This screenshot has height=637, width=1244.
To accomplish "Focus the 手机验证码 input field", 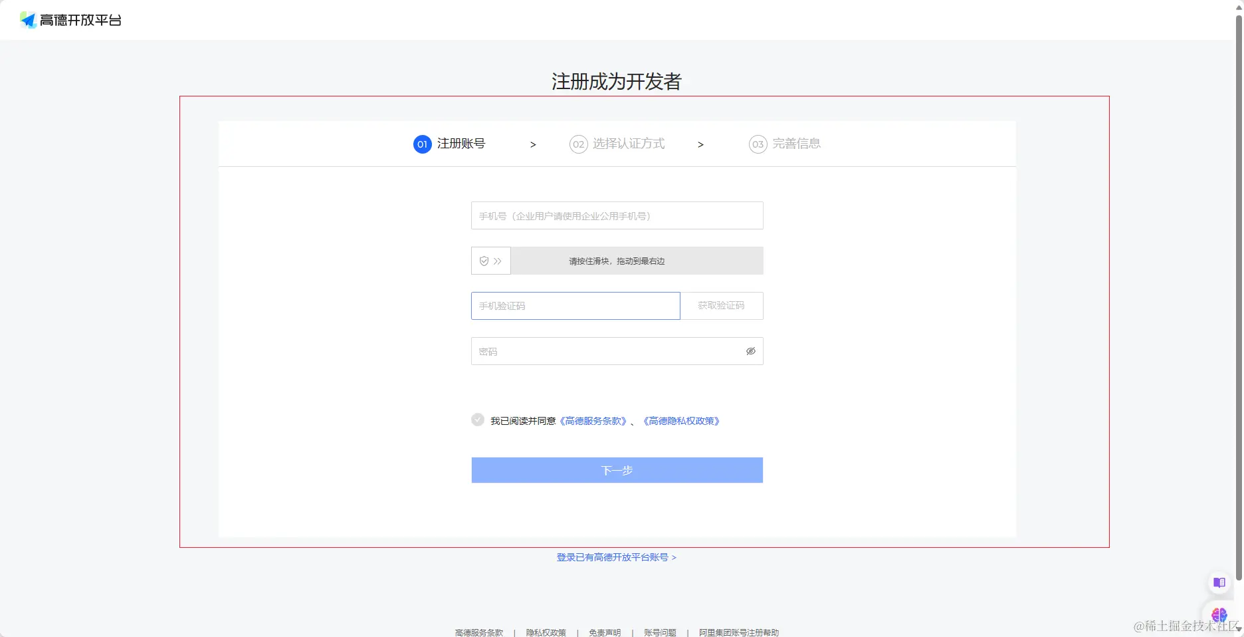I will [x=575, y=306].
